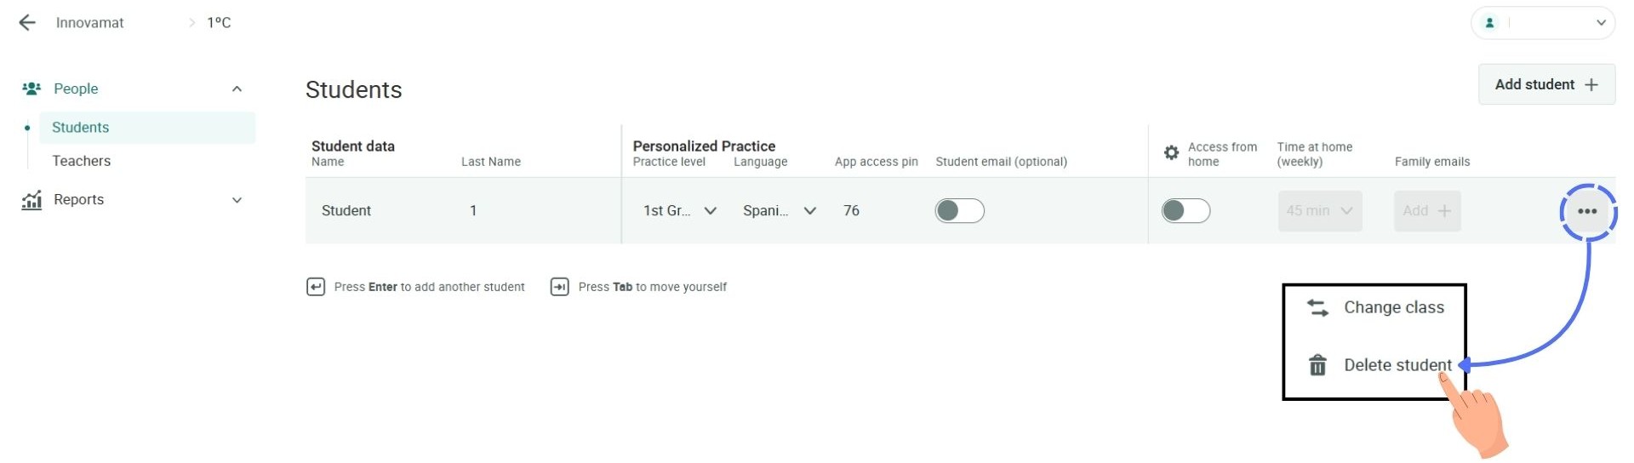Click the People group icon

point(31,89)
